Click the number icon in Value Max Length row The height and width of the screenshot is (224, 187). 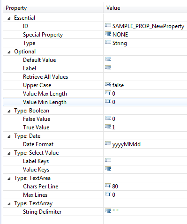(108, 93)
